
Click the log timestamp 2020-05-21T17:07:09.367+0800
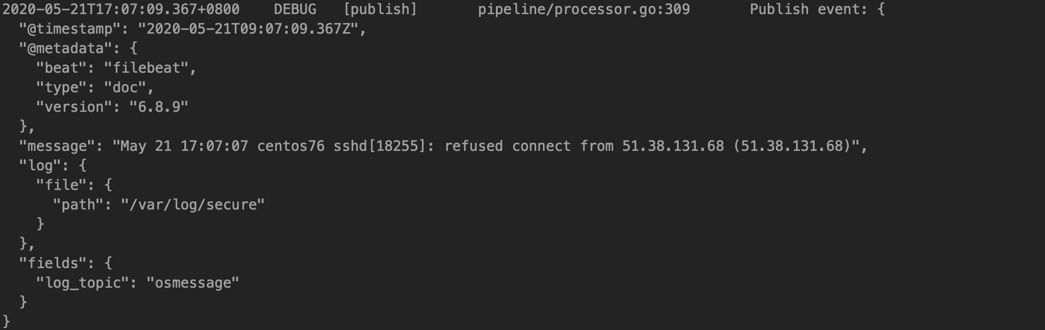[x=121, y=9]
